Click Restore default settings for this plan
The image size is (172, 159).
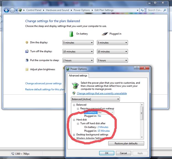[45, 89]
